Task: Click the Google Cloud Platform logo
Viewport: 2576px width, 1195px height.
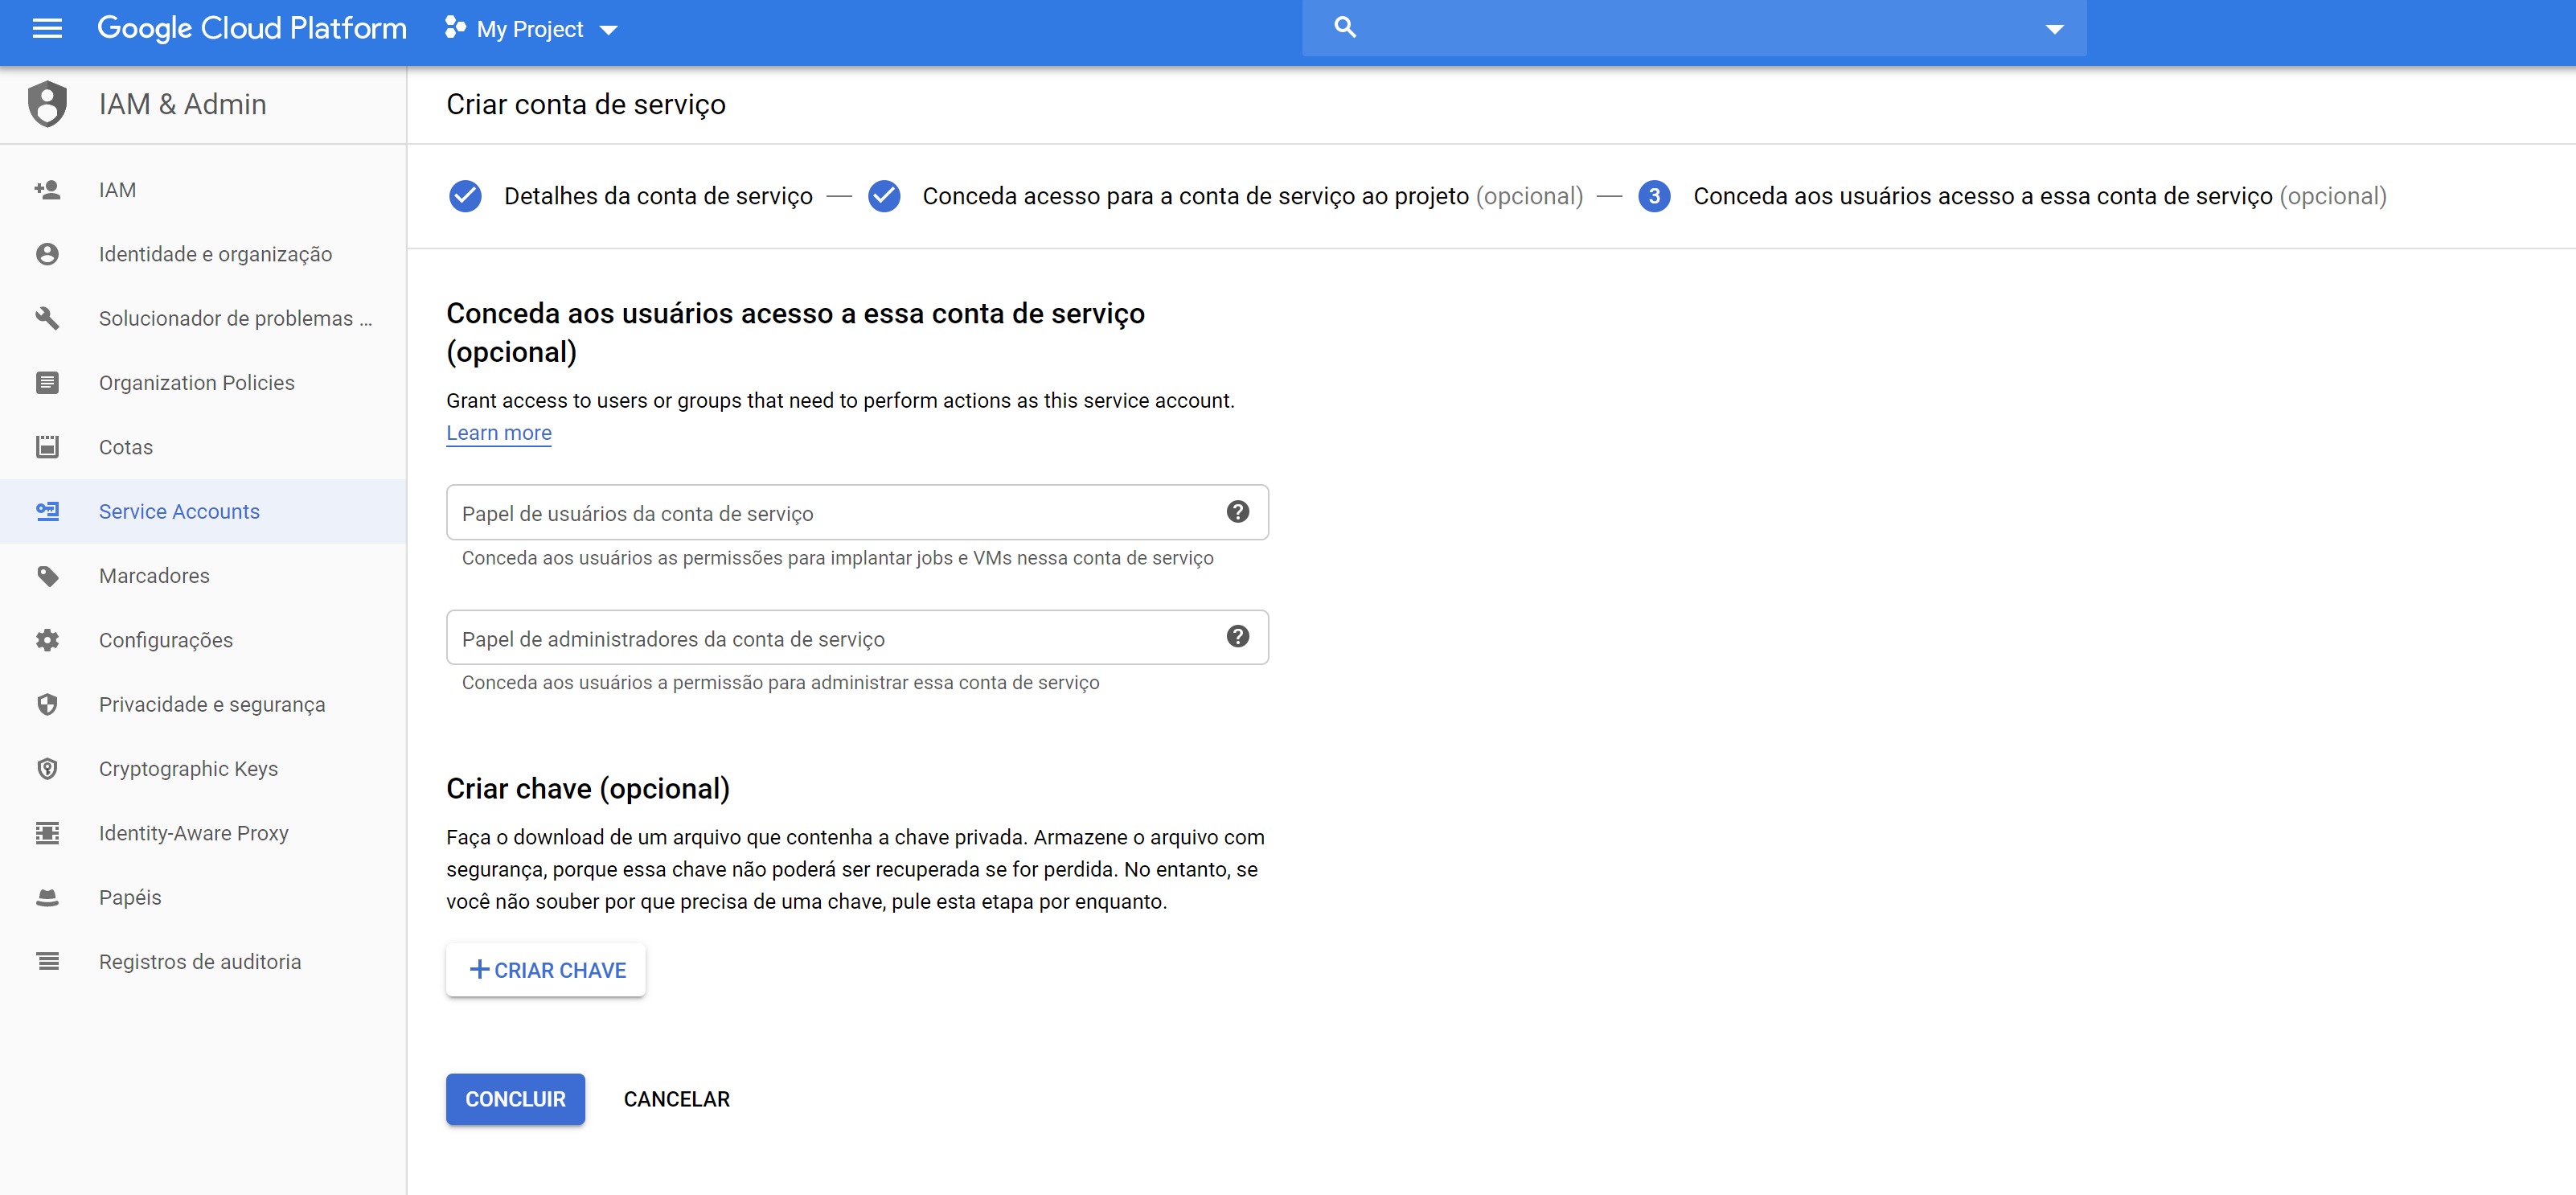Action: tap(252, 28)
